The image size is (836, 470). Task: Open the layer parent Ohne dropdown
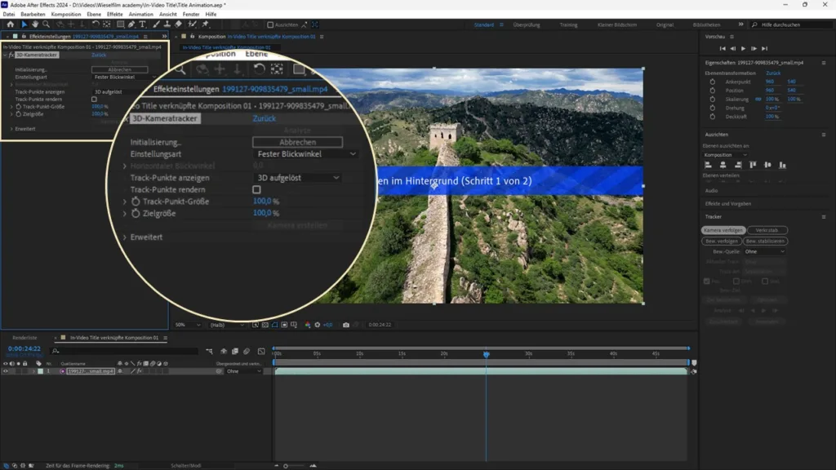pos(243,371)
